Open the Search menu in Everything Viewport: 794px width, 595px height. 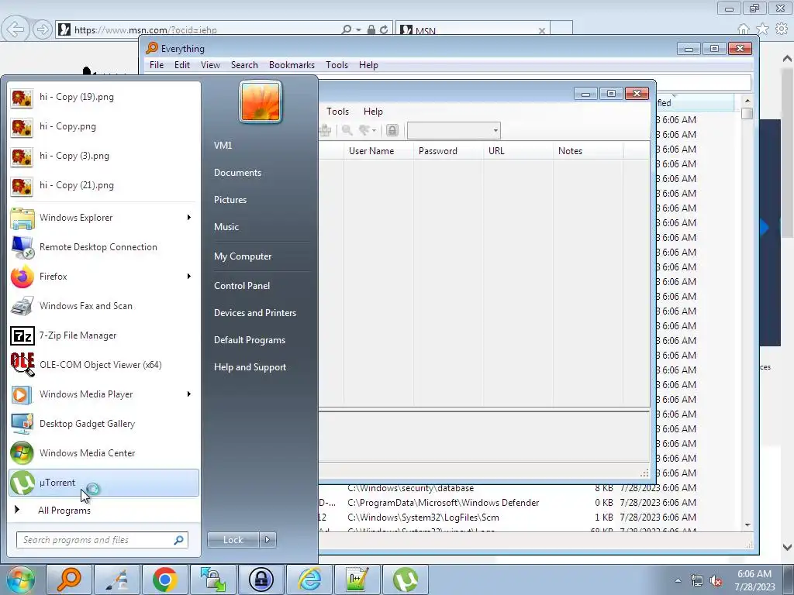pyautogui.click(x=244, y=65)
